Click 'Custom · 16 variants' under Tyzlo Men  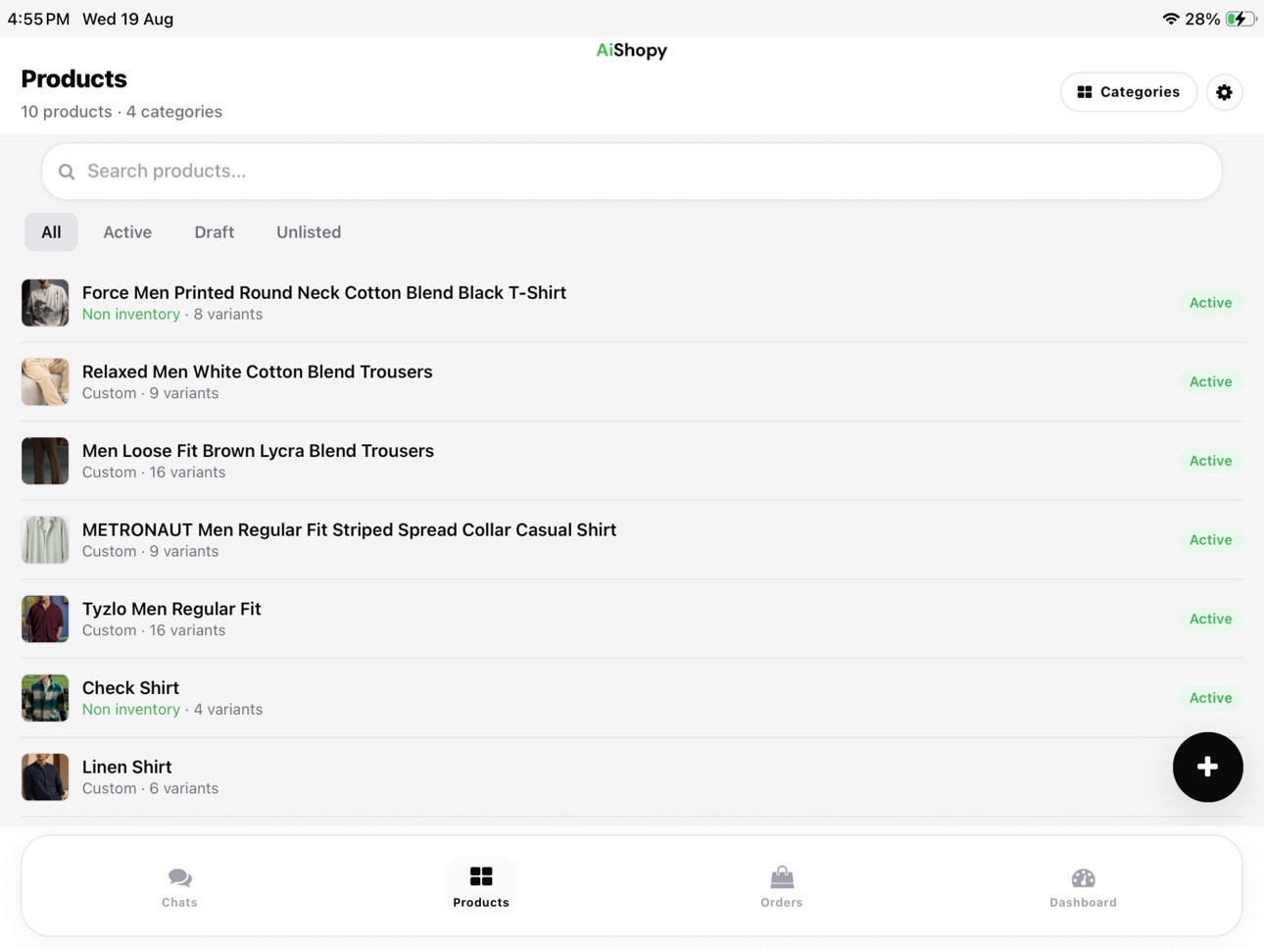coord(154,630)
